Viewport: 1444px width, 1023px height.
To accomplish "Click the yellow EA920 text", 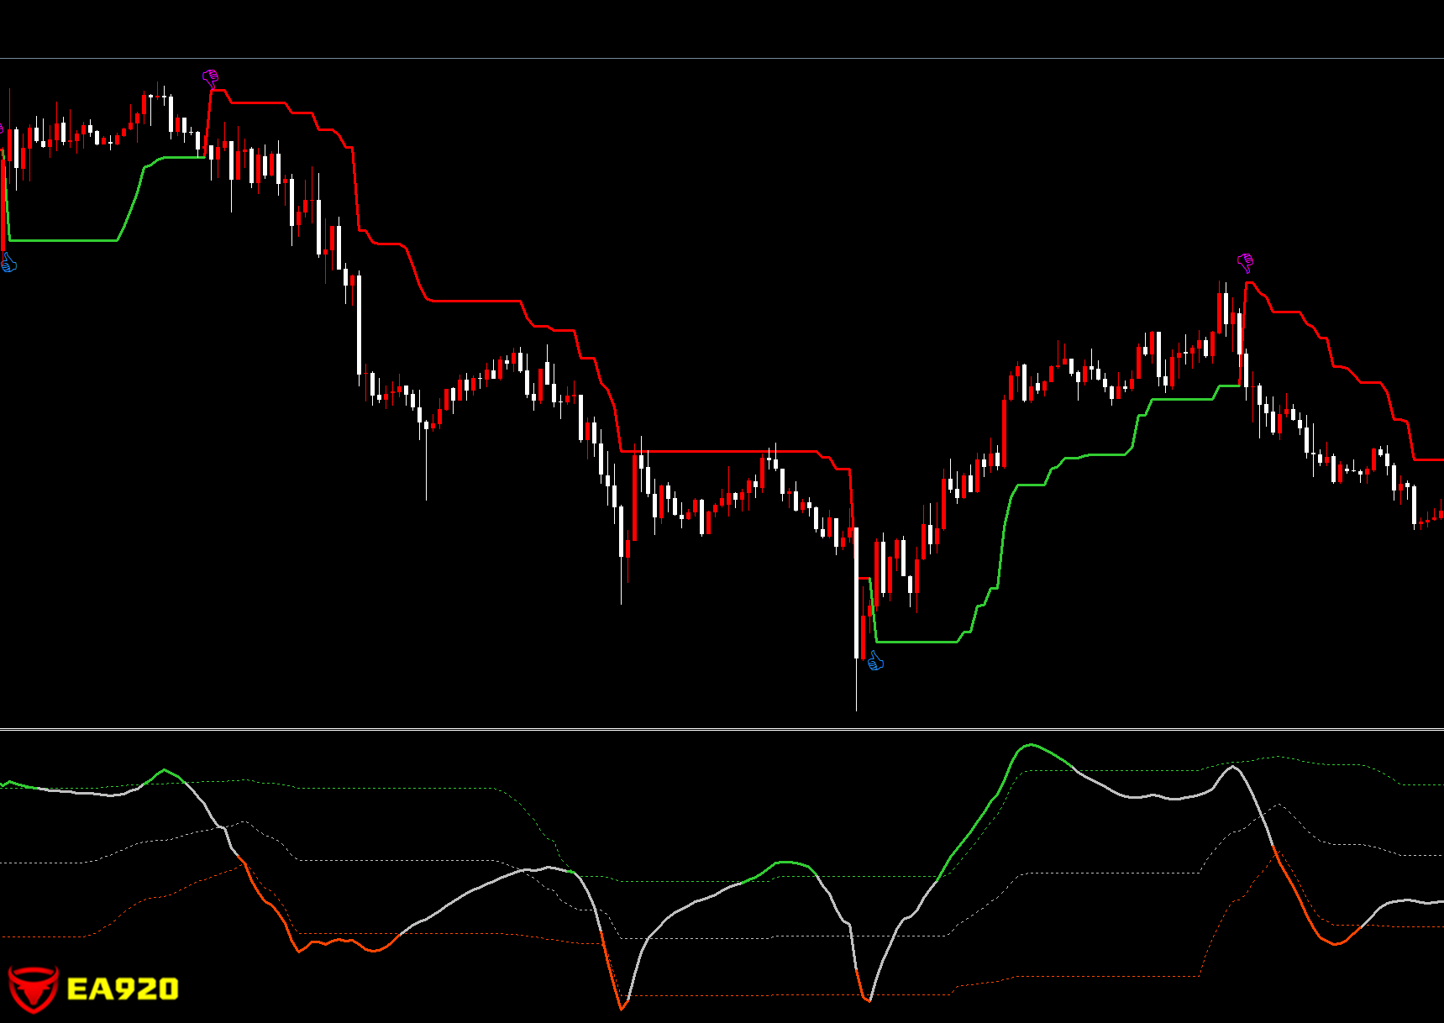I will click(x=123, y=989).
